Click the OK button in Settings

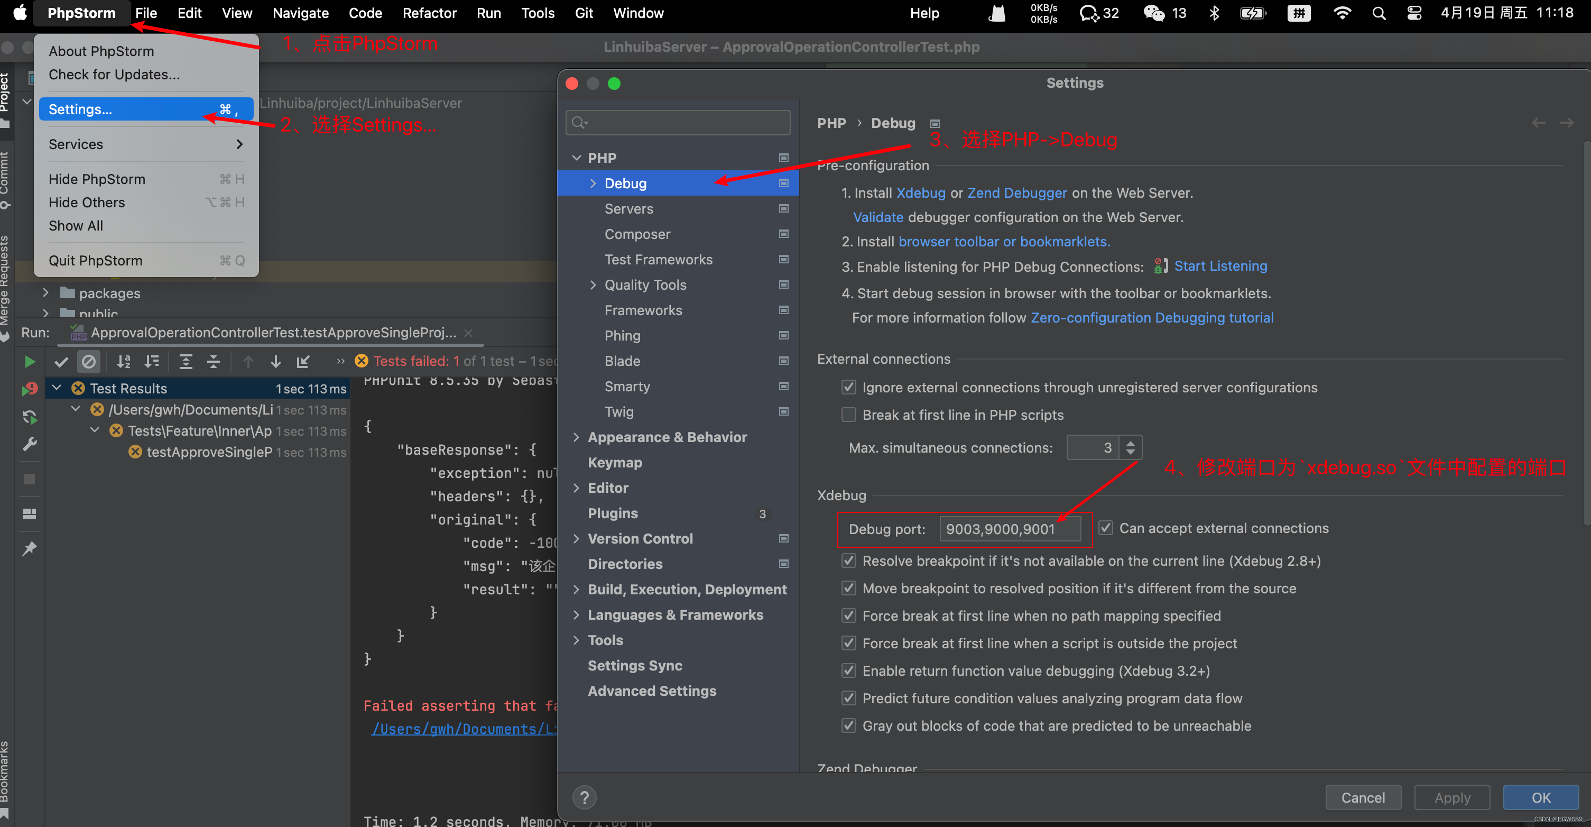point(1540,798)
